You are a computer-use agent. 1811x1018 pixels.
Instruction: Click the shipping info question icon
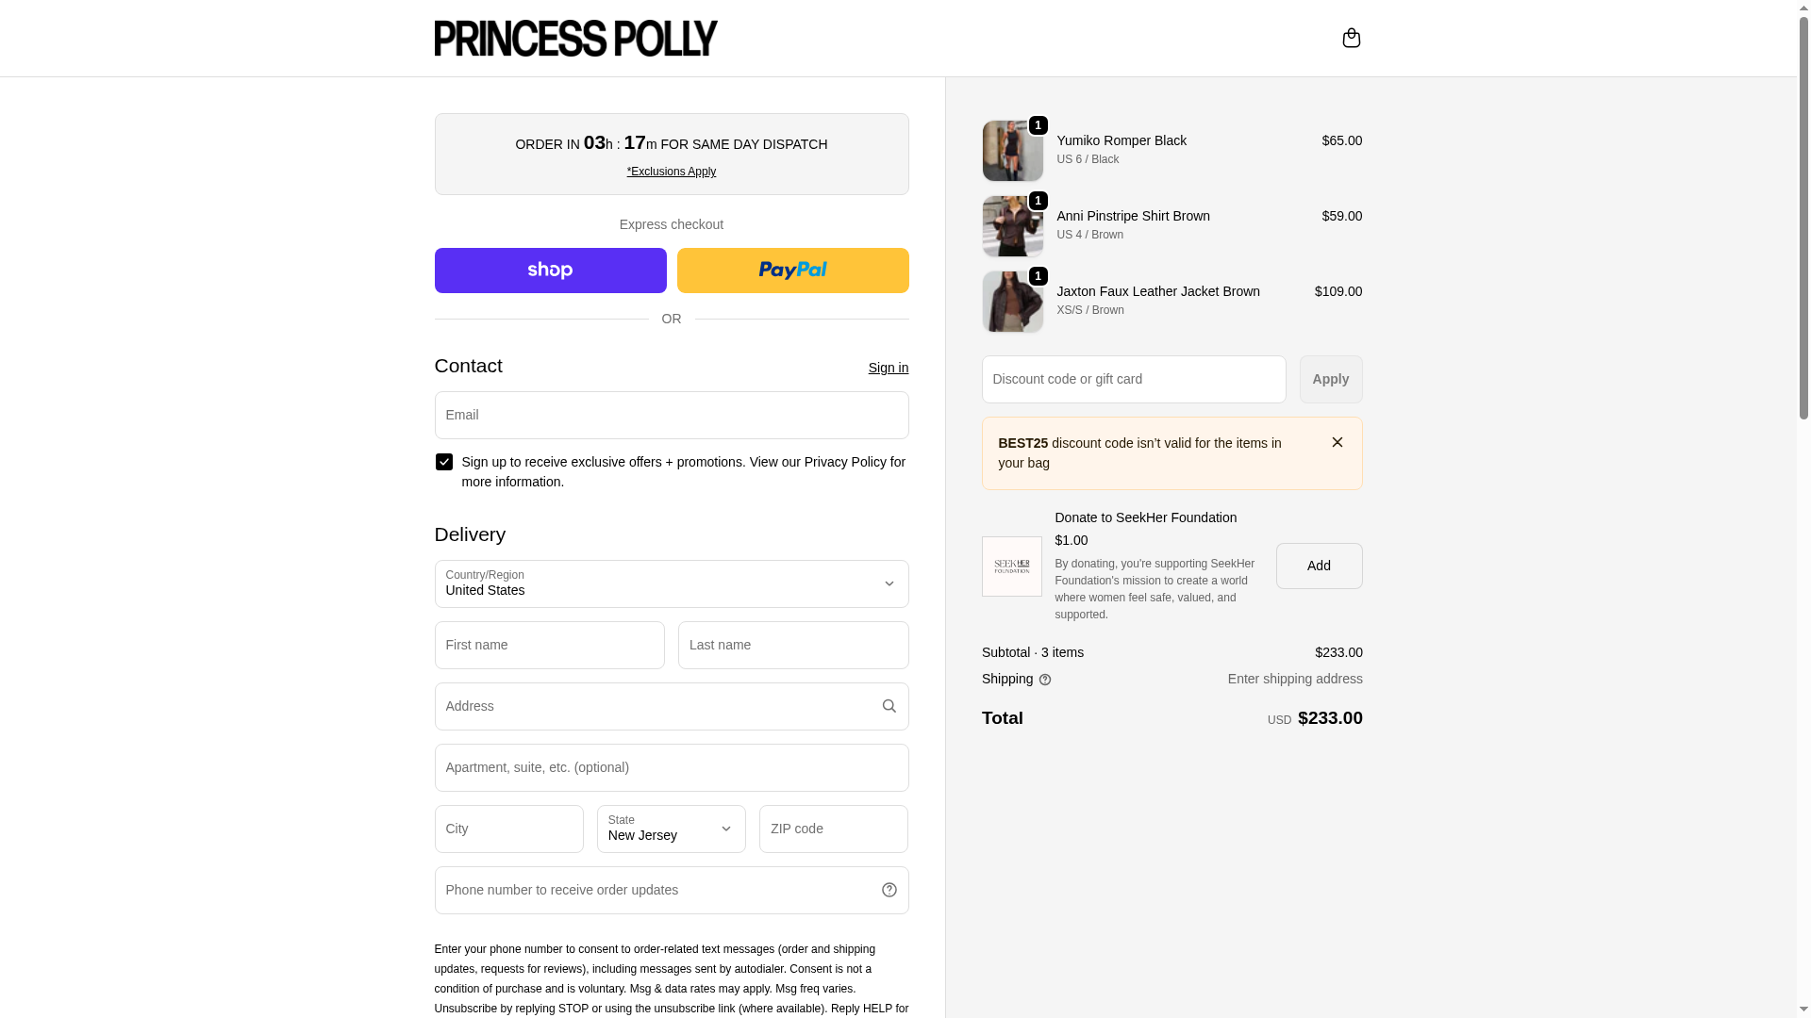[1045, 680]
